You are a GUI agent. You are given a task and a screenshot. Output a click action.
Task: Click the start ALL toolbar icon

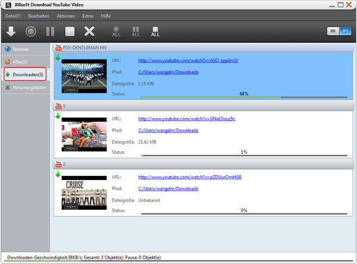coord(116,32)
